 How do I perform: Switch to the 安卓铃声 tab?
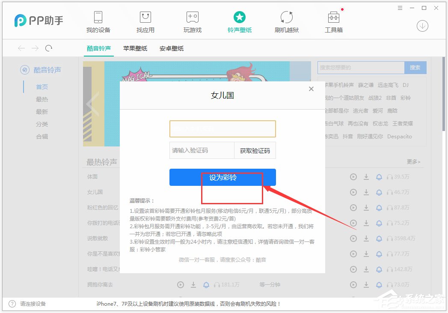pos(171,48)
